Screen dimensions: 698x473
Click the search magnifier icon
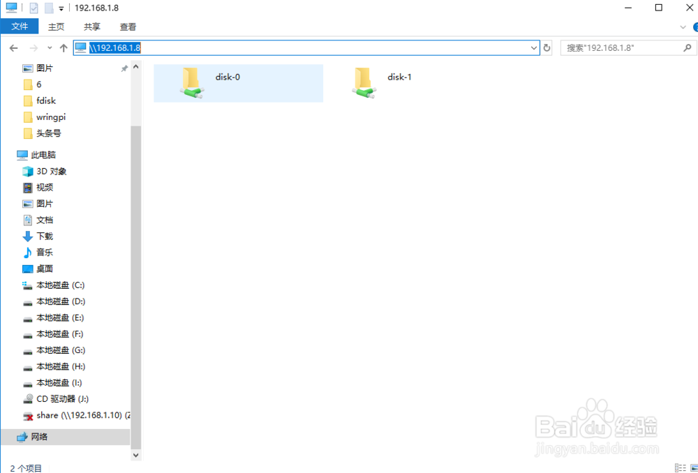(688, 47)
